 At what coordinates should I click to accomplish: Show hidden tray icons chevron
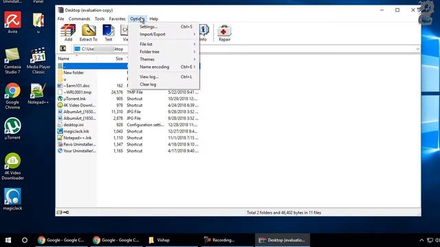point(421,240)
